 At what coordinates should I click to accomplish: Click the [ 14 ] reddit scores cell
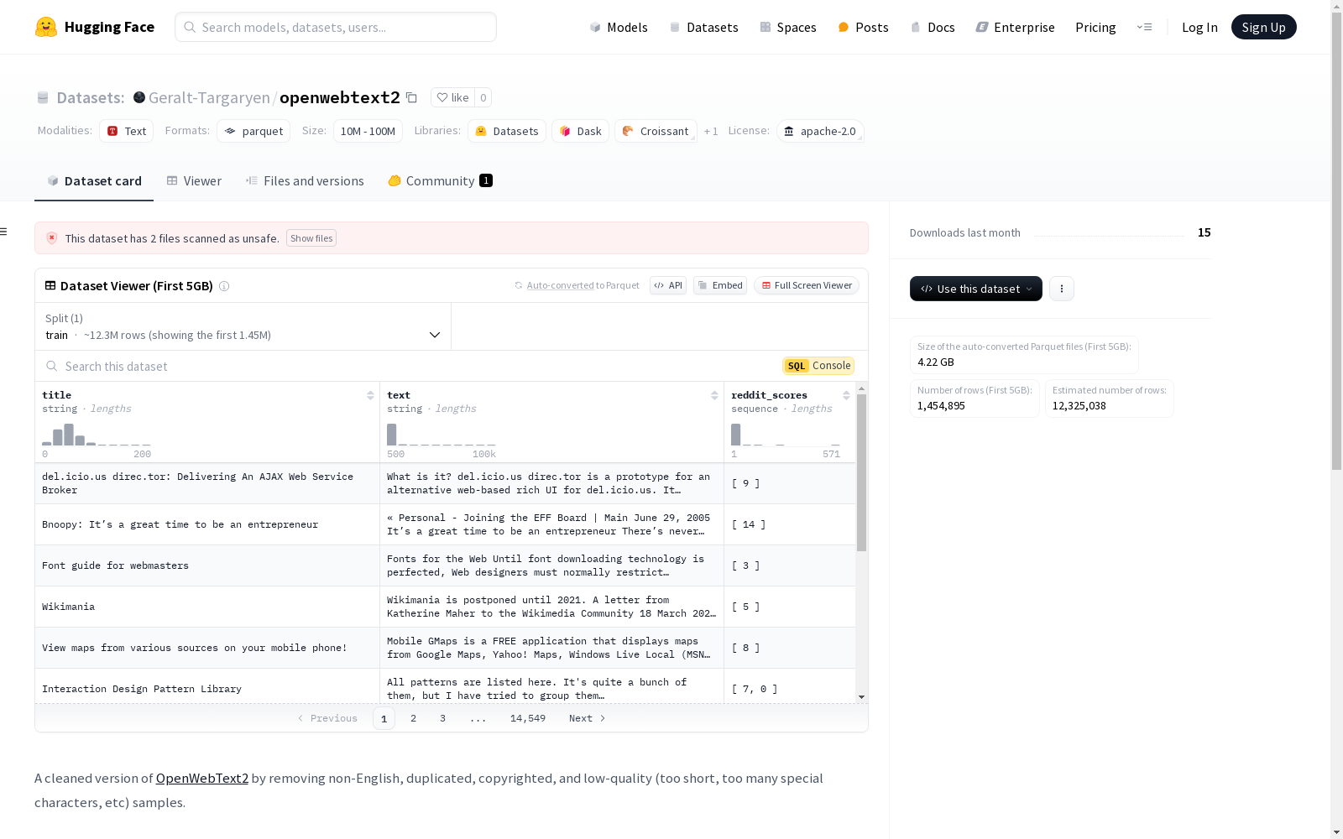tap(790, 524)
